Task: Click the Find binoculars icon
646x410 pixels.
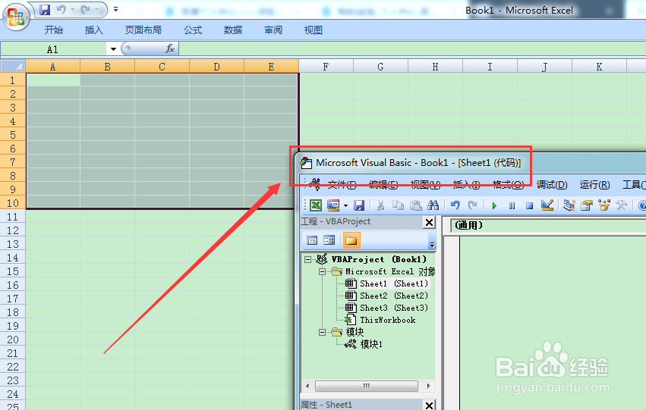Action: 433,205
